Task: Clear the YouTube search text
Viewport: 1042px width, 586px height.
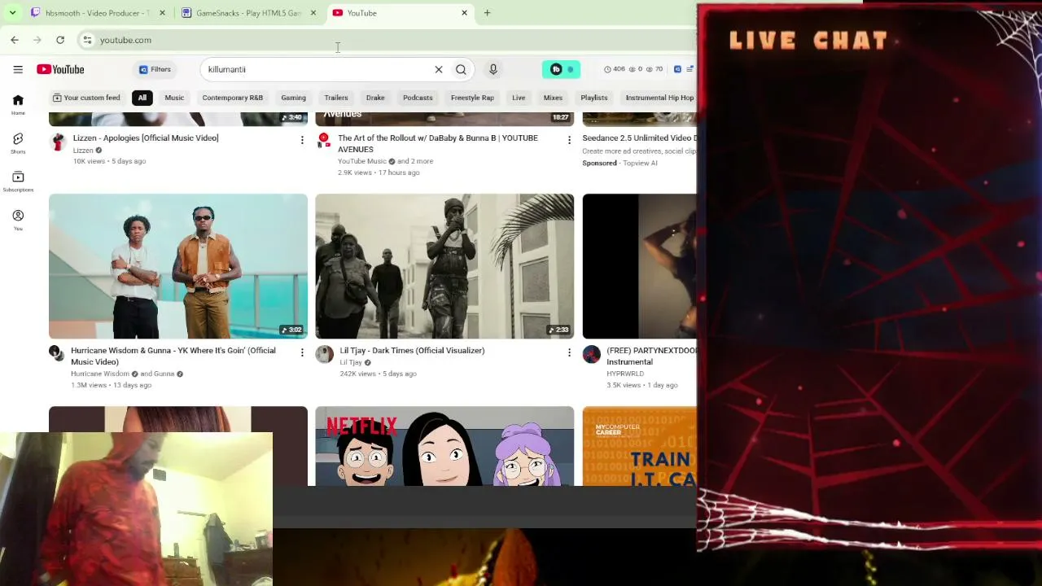Action: [439, 69]
